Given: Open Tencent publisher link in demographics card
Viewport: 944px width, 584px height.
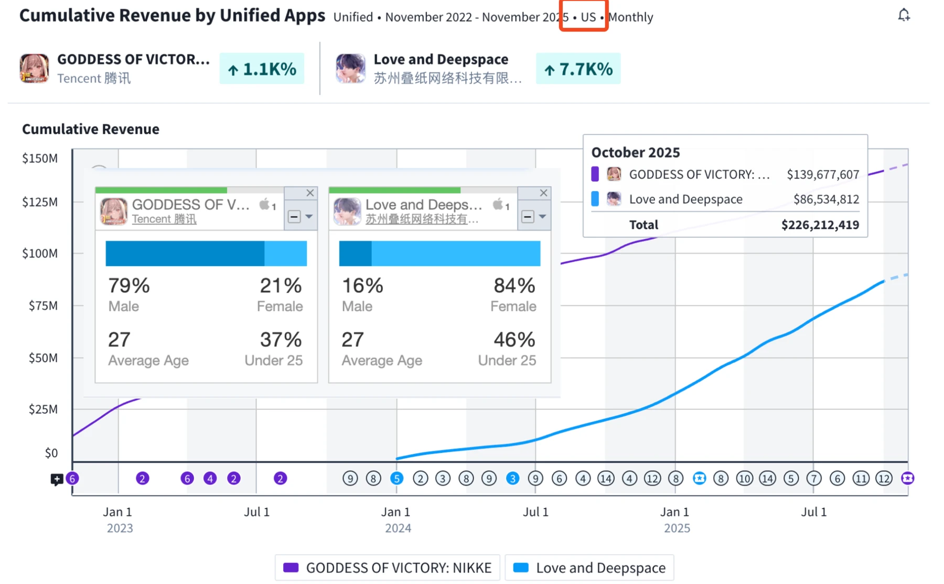Looking at the screenshot, I should 164,219.
